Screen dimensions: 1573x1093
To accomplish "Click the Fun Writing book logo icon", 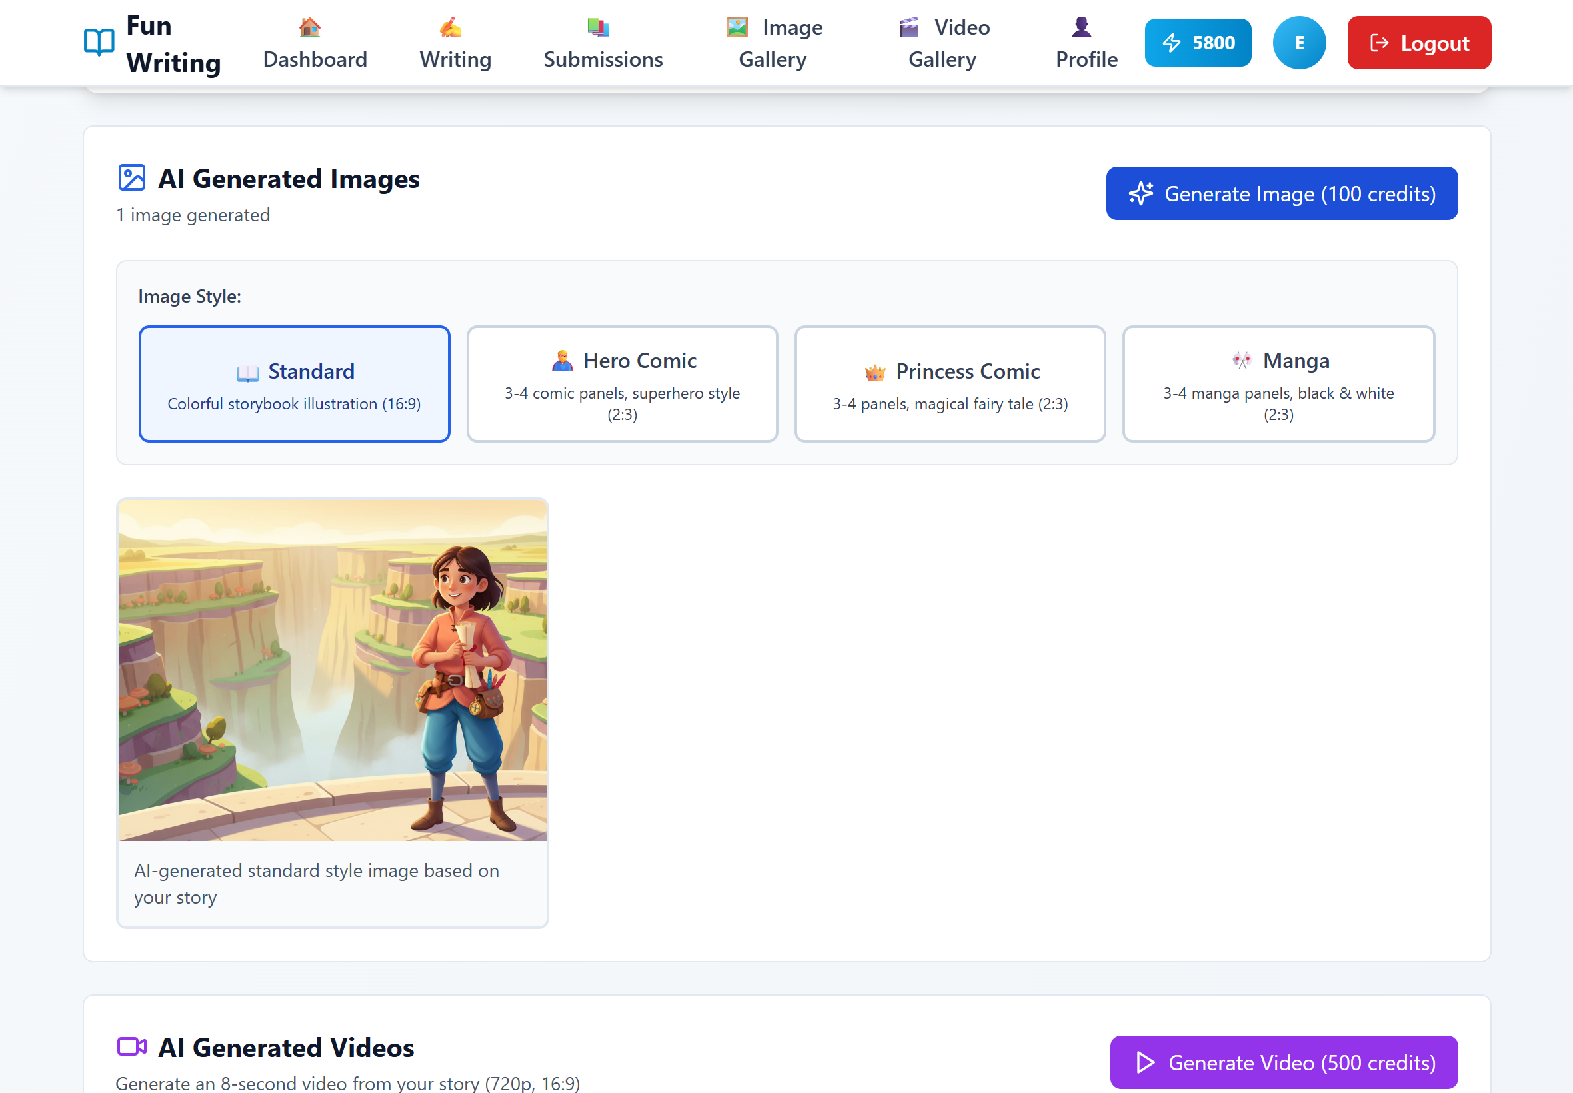I will pos(99,43).
